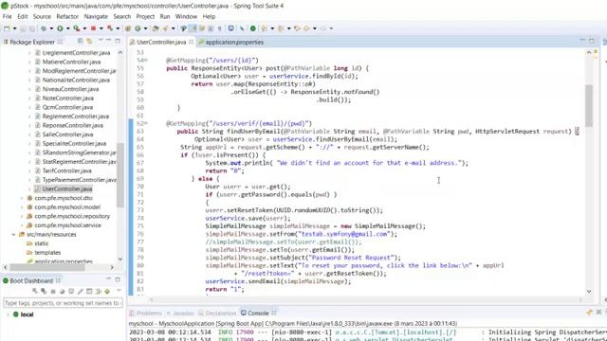Screen dimensions: 607x341
Task: Click the green circle Boot Dashboard toolbar icon
Action: (252, 28)
